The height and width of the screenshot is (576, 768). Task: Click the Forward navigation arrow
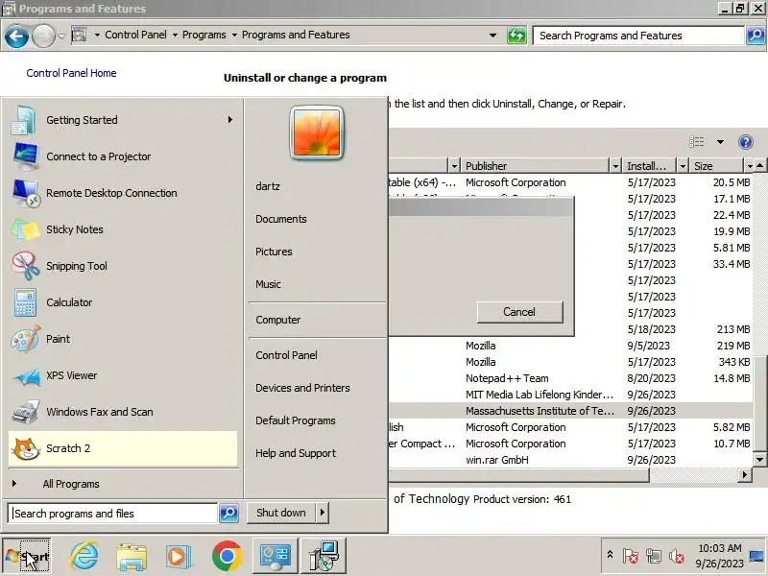click(x=43, y=36)
